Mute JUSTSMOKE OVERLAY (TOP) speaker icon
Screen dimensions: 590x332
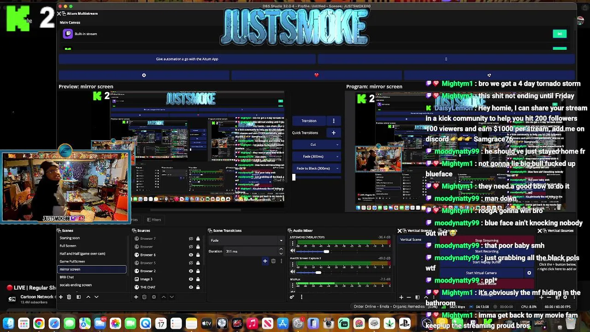[x=293, y=251]
